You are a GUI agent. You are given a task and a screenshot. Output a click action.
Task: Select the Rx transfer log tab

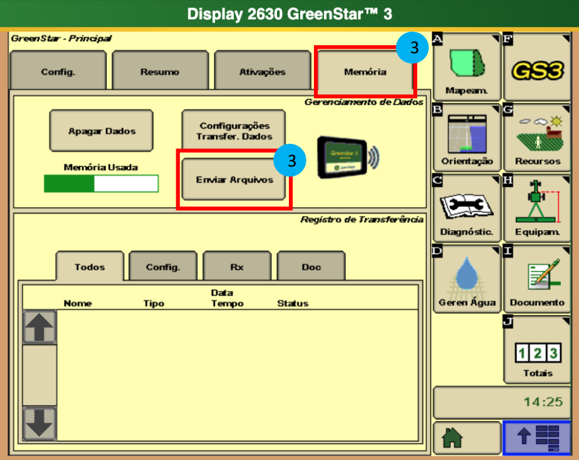(x=237, y=267)
